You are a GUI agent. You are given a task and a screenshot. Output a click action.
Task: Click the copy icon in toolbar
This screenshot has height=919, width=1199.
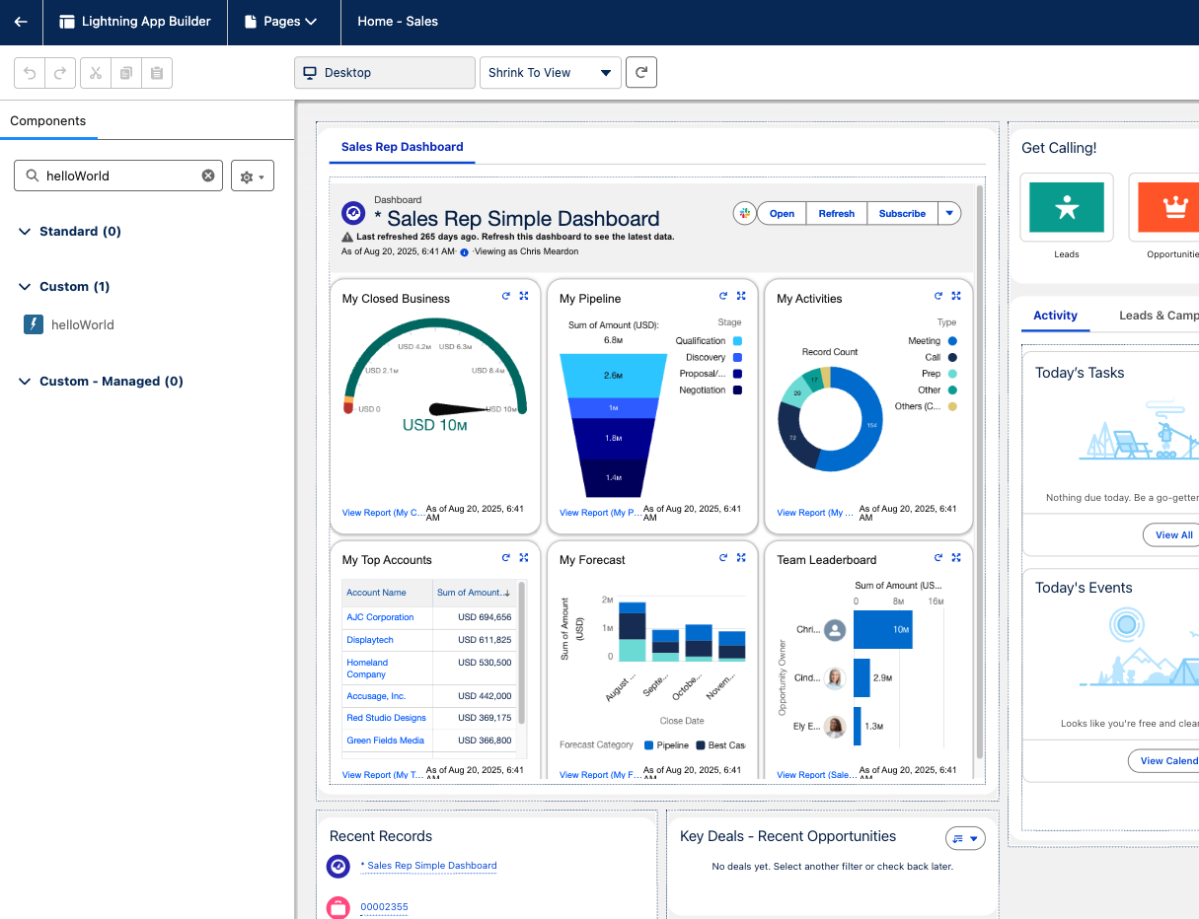(x=126, y=73)
